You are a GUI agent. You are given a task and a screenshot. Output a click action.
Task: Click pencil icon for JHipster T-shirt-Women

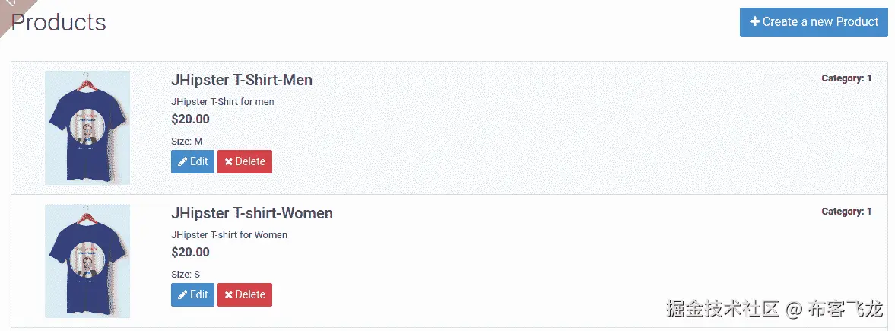point(182,295)
